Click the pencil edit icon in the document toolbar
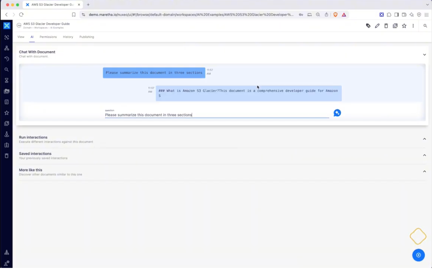 tap(377, 26)
